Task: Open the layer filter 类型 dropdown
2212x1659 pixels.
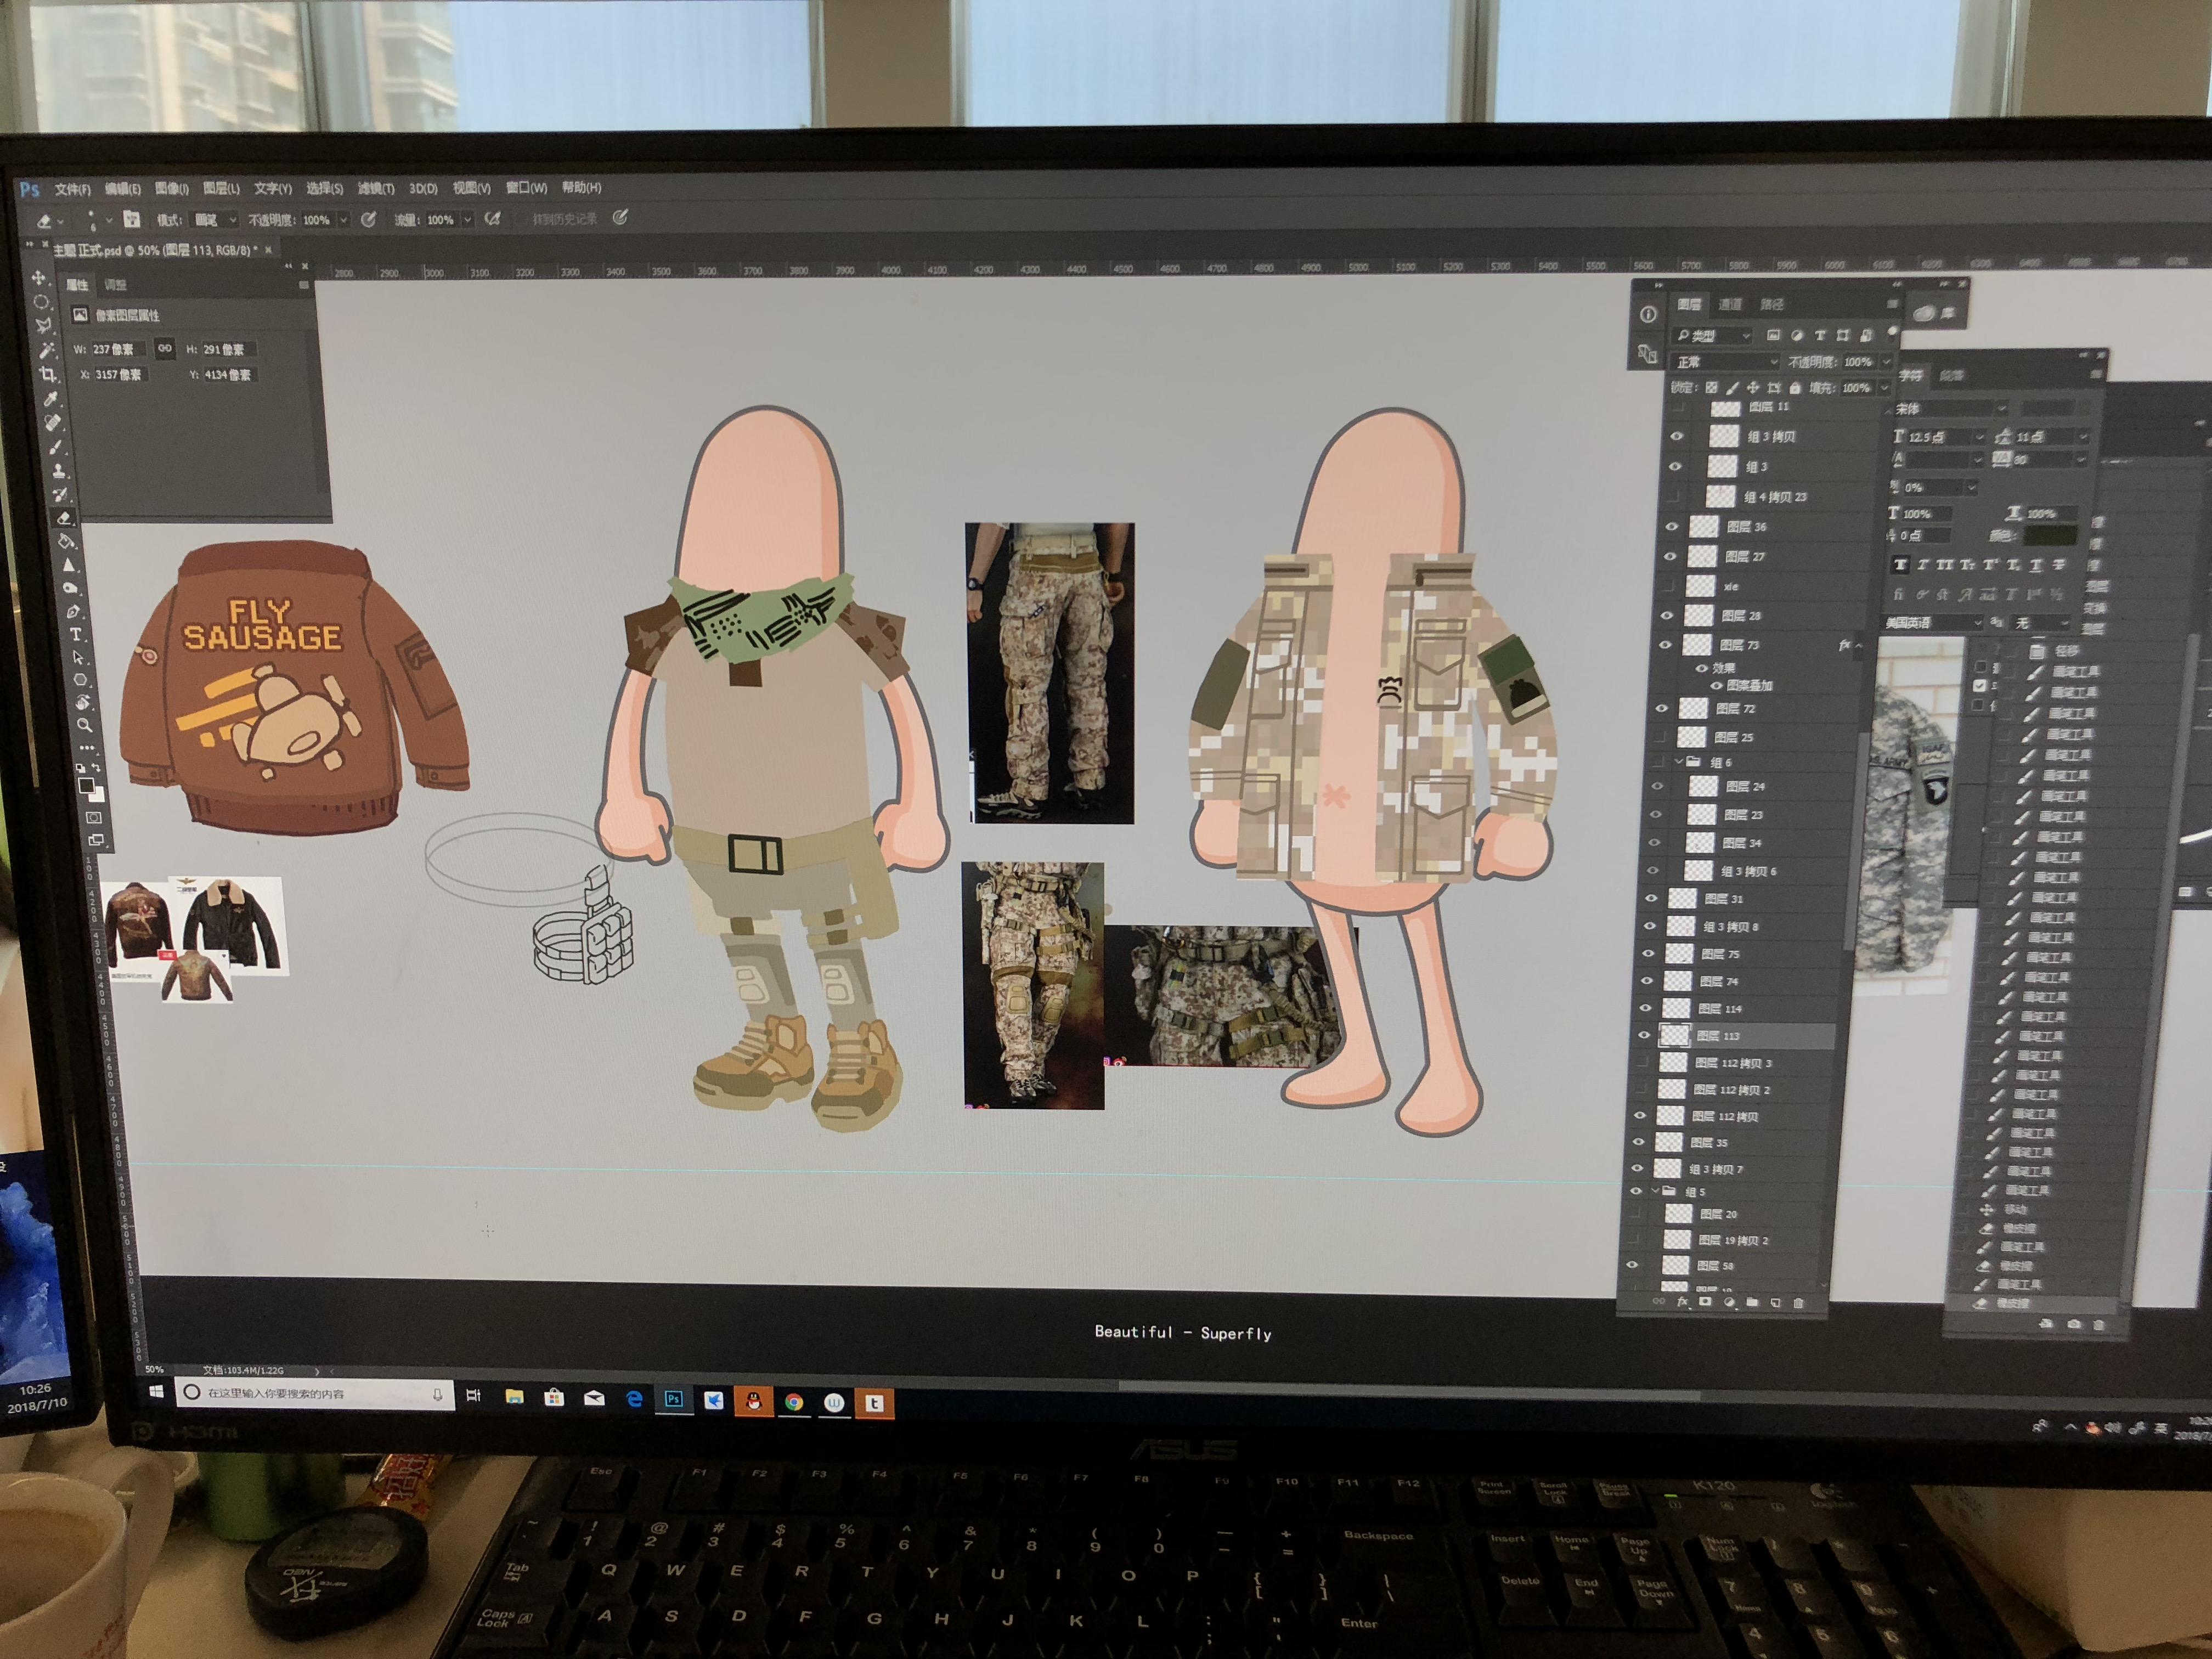Action: [x=1711, y=335]
